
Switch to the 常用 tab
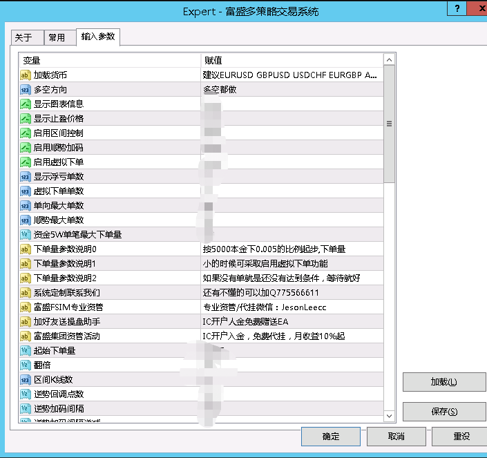[x=60, y=37]
